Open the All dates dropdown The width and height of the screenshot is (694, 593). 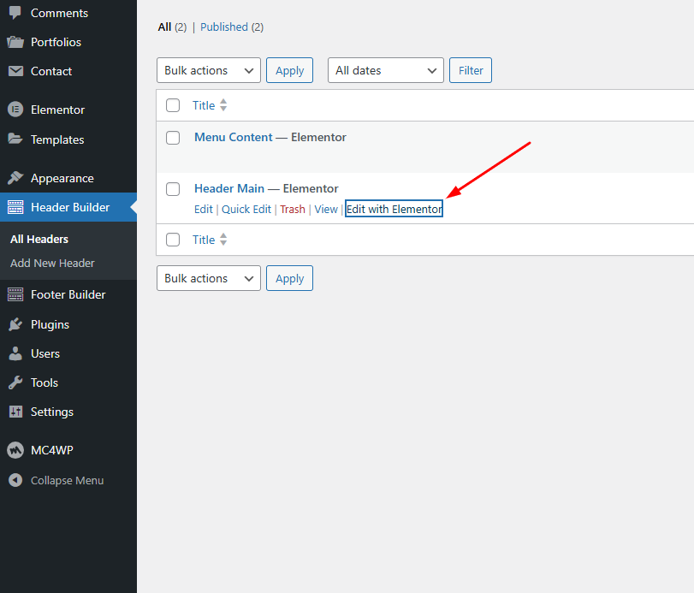tap(385, 70)
